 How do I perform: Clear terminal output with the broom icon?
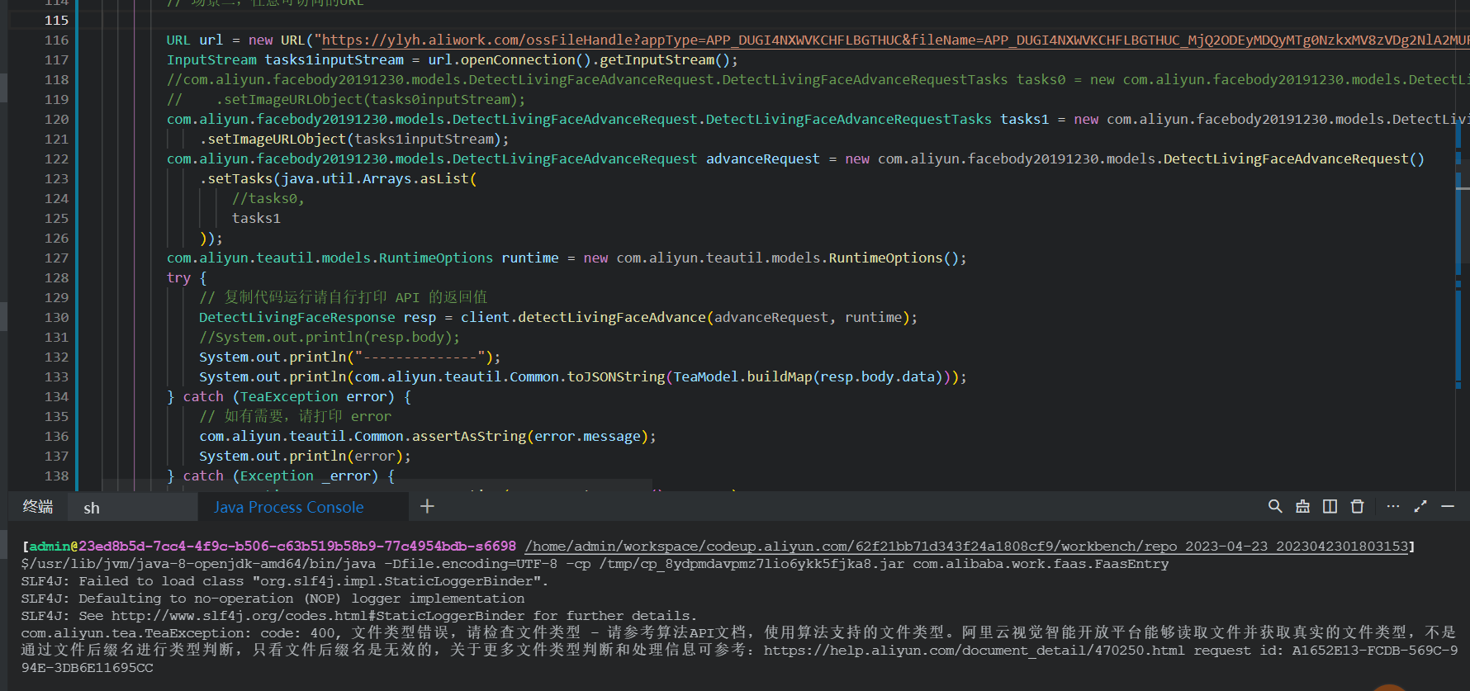coord(1302,507)
